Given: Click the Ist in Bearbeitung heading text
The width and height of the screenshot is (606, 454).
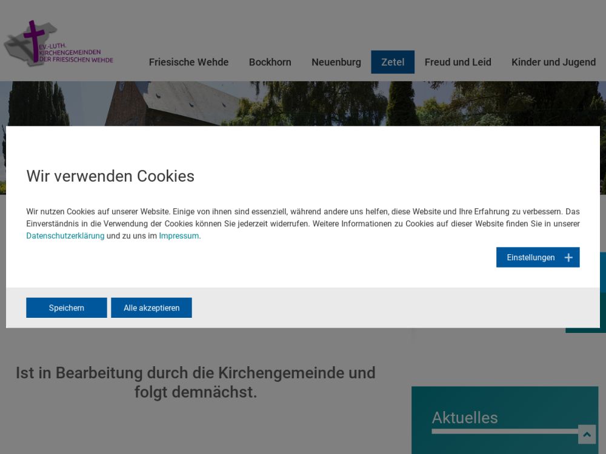Looking at the screenshot, I should pyautogui.click(x=195, y=382).
